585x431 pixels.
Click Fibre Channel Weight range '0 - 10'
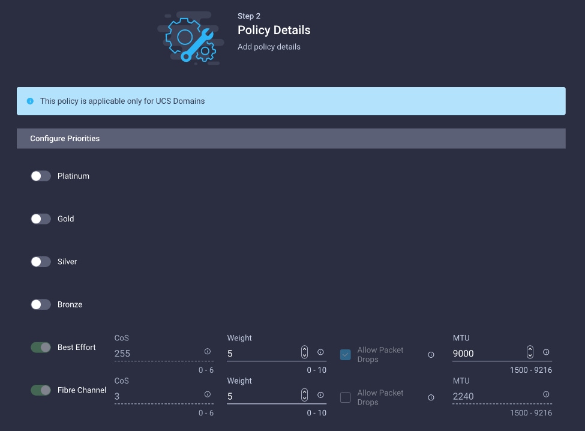[316, 413]
